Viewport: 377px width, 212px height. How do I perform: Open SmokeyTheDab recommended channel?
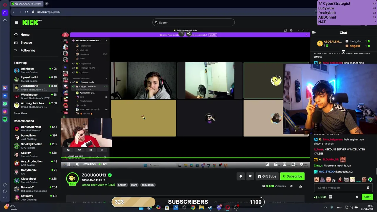tap(35, 146)
